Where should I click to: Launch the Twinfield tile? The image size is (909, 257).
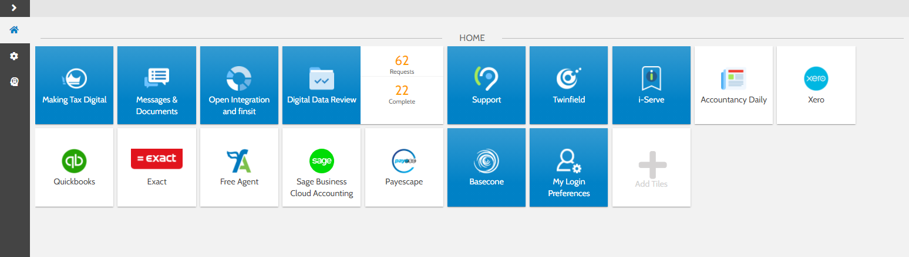click(568, 85)
